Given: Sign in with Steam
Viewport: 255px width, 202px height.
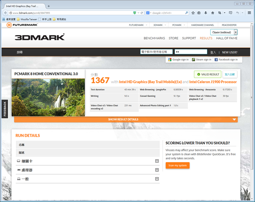Looking at the screenshot, I should tap(202, 59).
